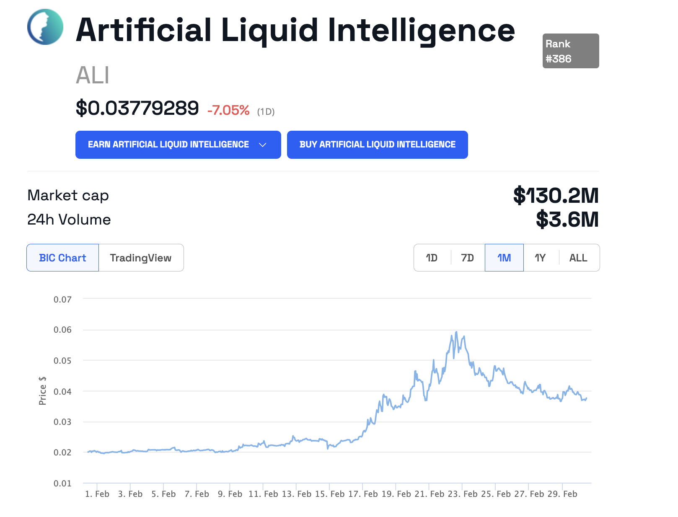Click the chart's price peak near 23 Feb

456,333
